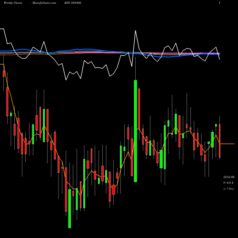Click the lowest green candlestick at chart bottom

click(x=69, y=208)
